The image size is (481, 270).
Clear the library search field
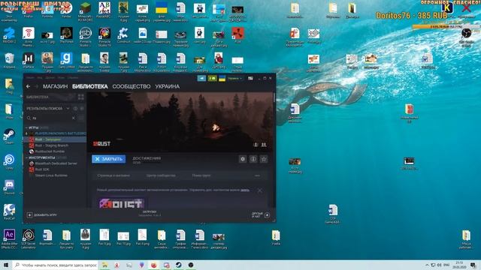coord(74,118)
